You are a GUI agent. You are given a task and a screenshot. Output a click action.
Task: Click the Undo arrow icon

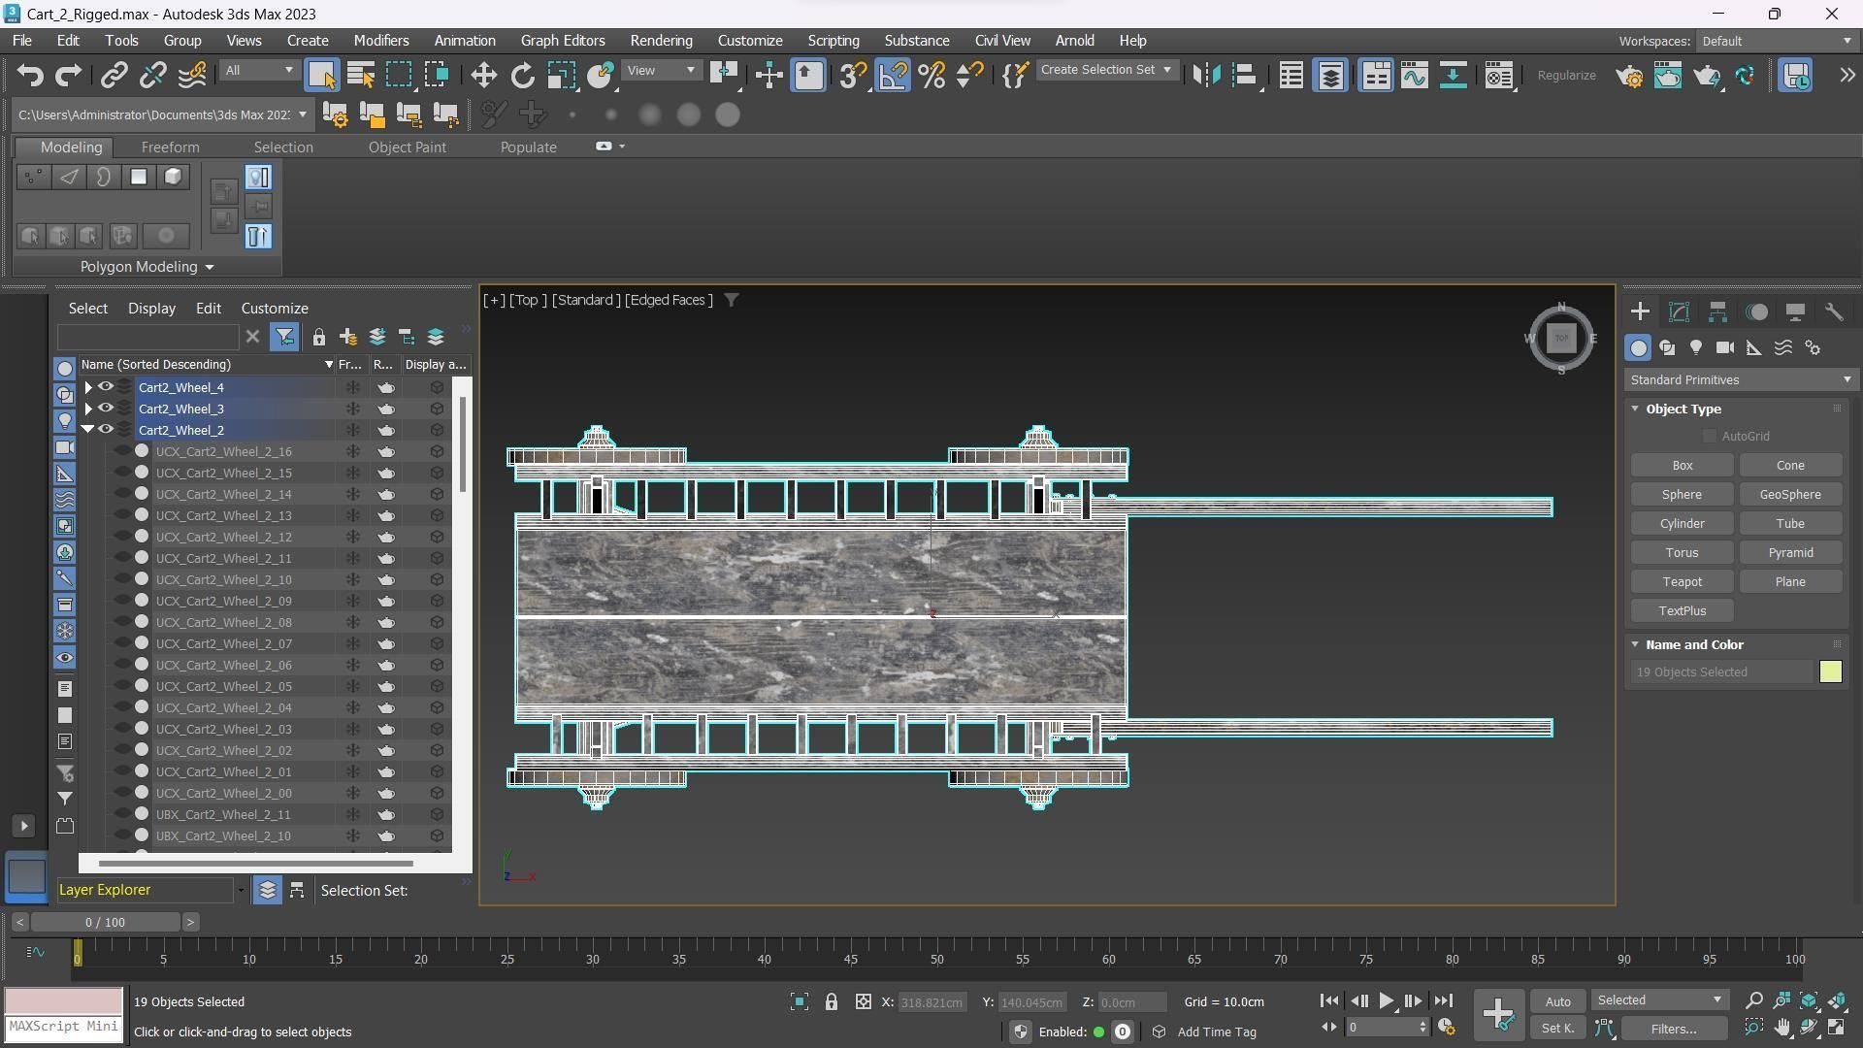[30, 76]
